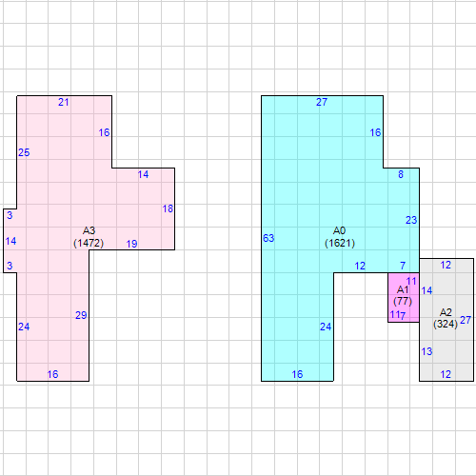This screenshot has height=476, width=476.
Task: Click dimension "24" inside the pink A3 shape
Action: [24, 327]
